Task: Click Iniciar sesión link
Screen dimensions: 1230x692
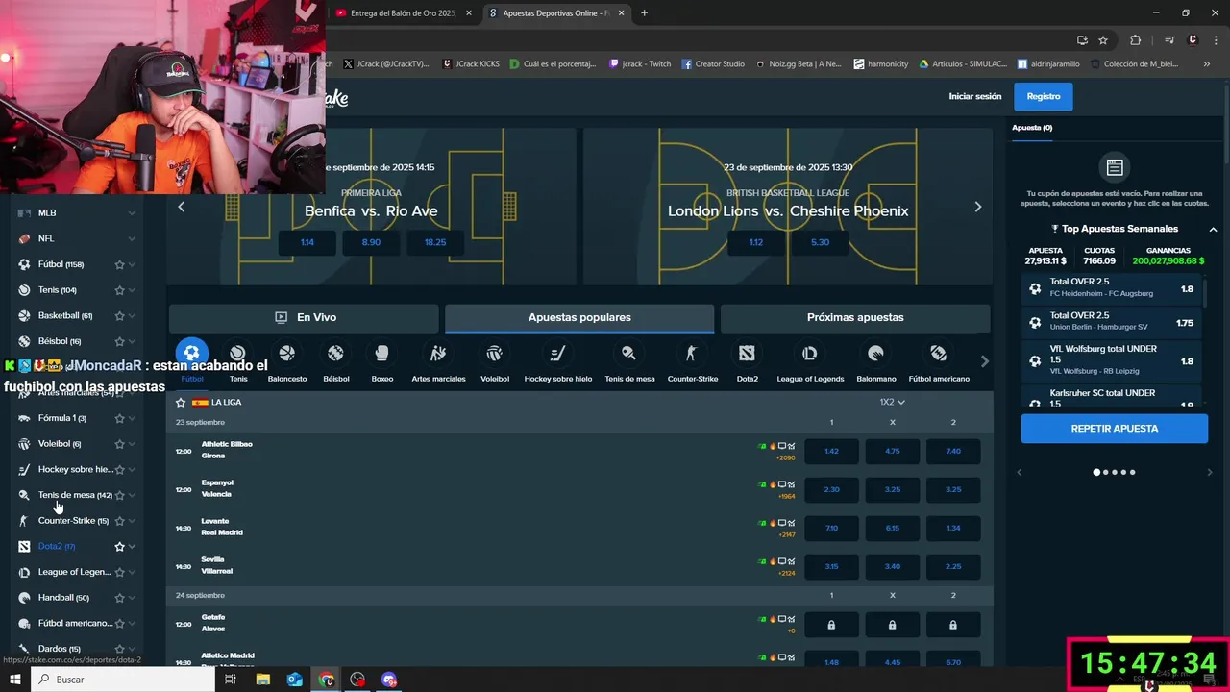Action: coord(974,96)
